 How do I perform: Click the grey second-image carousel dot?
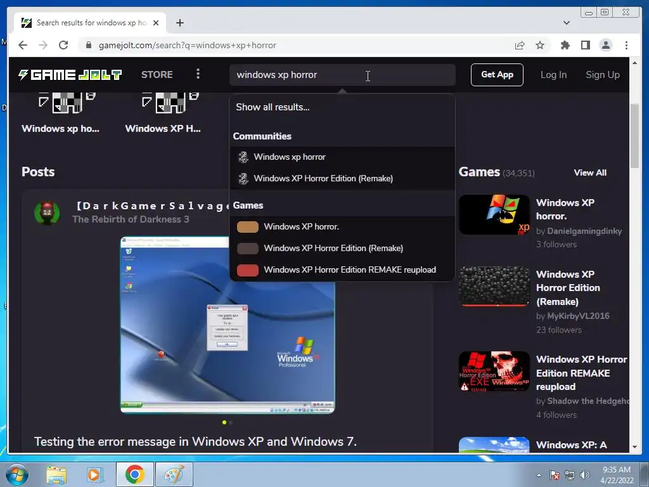click(231, 422)
